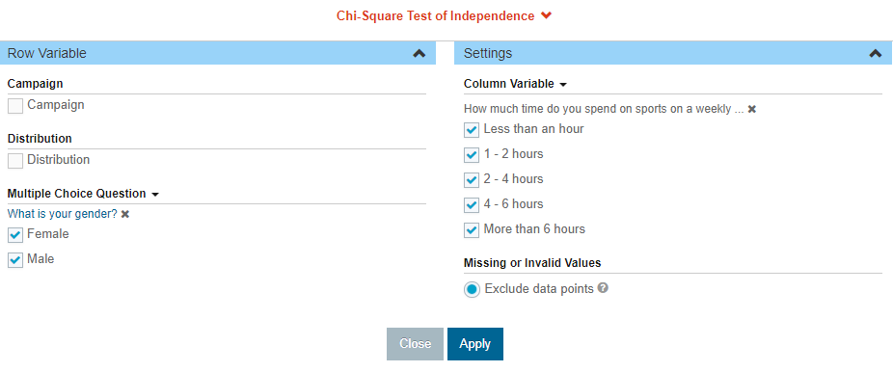The image size is (893, 372).
Task: Open help icon beside Exclude data points
Action: [x=603, y=288]
